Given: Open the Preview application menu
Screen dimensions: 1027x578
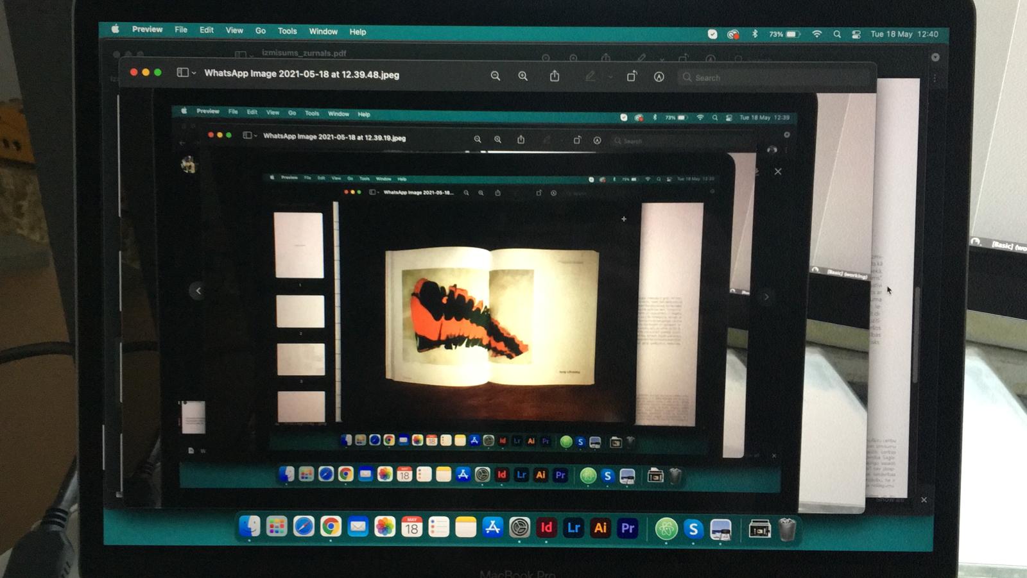Looking at the screenshot, I should point(147,29).
